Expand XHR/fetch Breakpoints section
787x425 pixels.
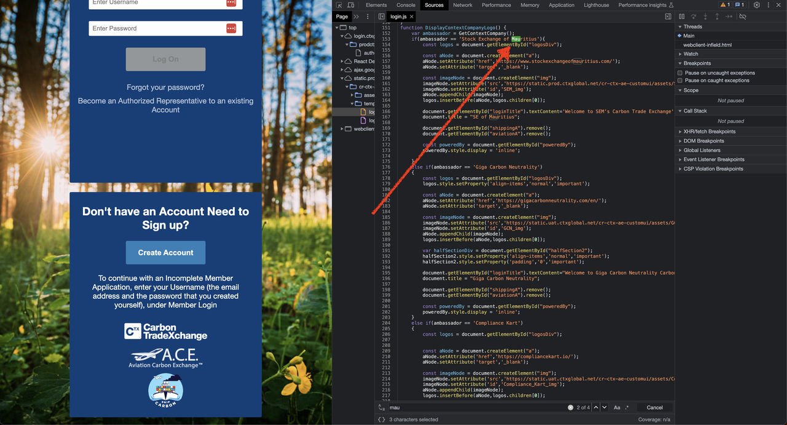tap(731, 132)
